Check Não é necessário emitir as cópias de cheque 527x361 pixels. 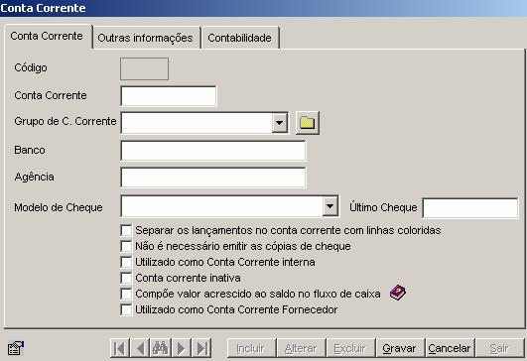pos(126,246)
